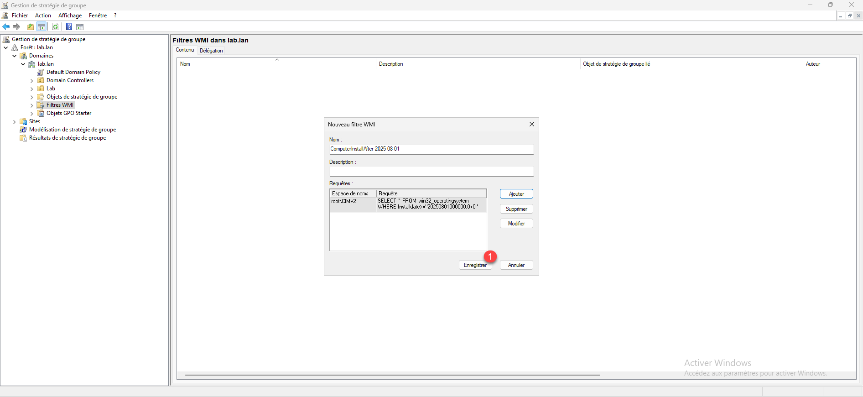
Task: Click Enregistrer to save the WMI filter
Action: pos(475,265)
